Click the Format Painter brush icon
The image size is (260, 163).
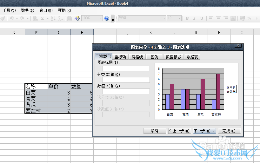[3, 18]
